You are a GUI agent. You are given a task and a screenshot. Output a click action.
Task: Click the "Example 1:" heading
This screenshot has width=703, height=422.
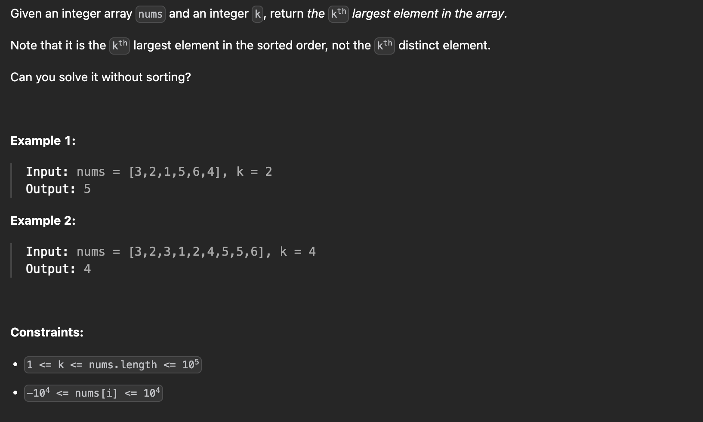(43, 141)
